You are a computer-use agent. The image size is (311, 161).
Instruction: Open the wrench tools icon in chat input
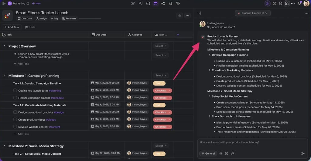point(232,153)
